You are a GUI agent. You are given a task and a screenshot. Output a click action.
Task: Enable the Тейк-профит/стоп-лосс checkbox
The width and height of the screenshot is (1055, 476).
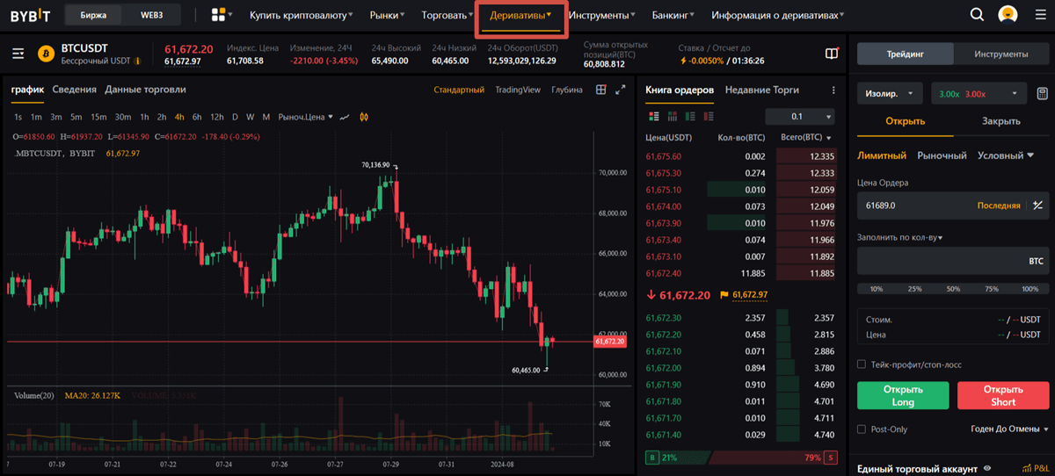pos(862,364)
